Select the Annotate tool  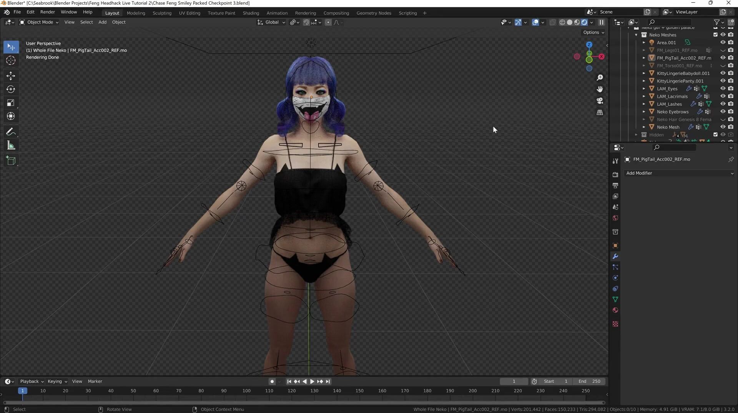(x=11, y=132)
